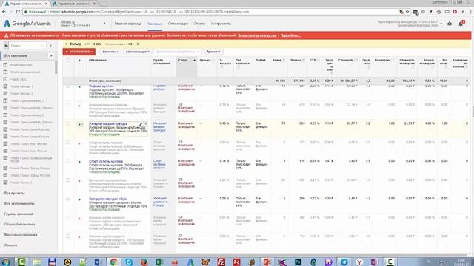Image resolution: width=474 pixels, height=266 pixels.
Task: Bookmark this page with the star icon
Action: pyautogui.click(x=407, y=12)
